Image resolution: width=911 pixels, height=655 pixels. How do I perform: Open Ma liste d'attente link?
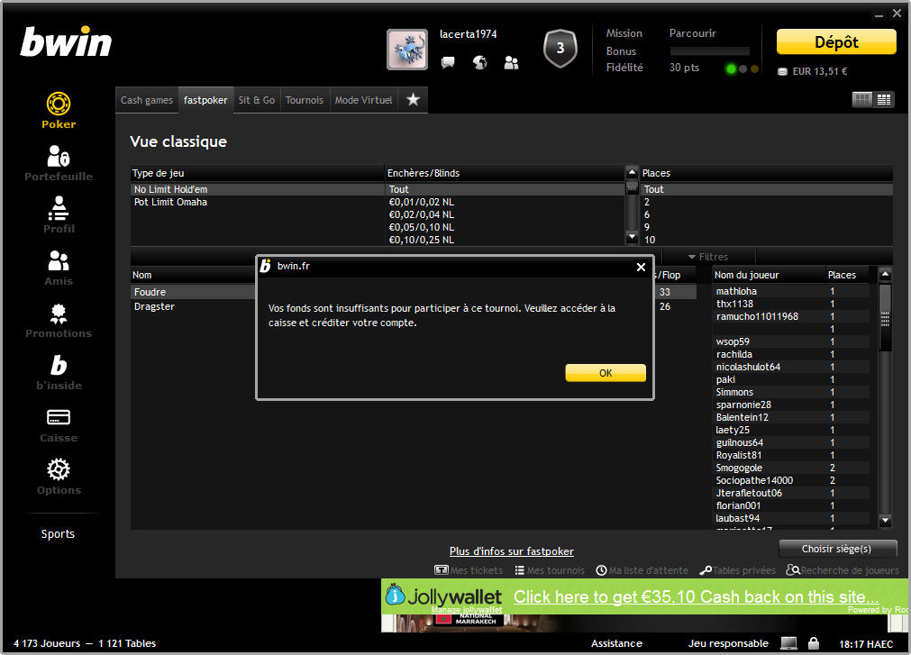click(x=642, y=570)
